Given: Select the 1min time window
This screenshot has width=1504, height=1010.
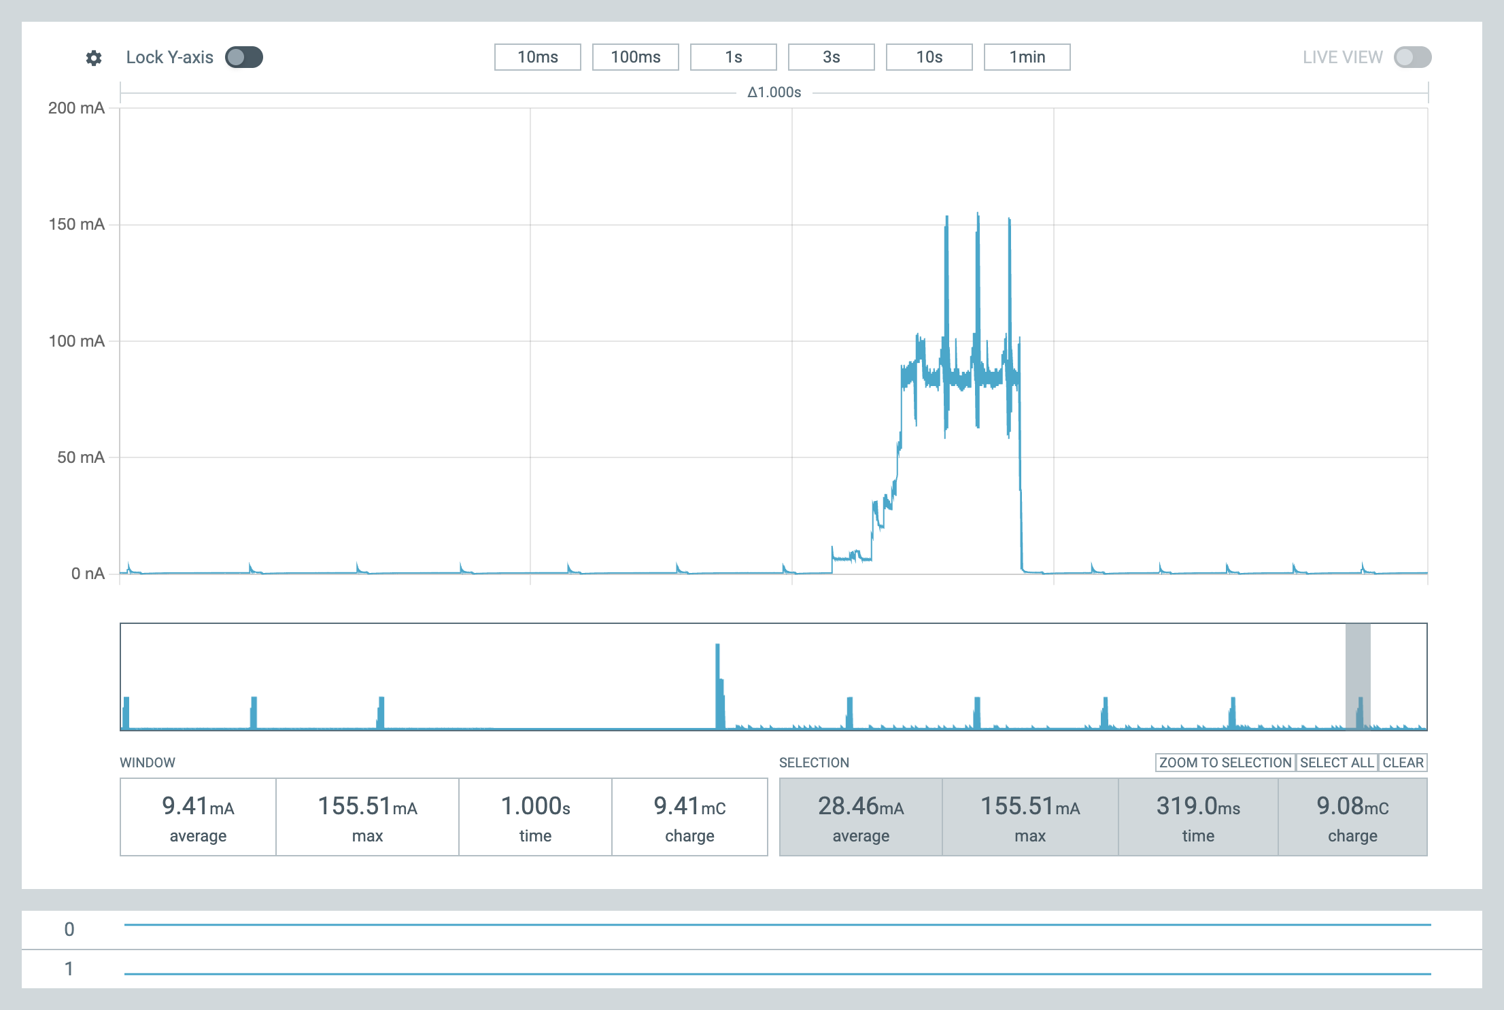Looking at the screenshot, I should (x=1027, y=57).
